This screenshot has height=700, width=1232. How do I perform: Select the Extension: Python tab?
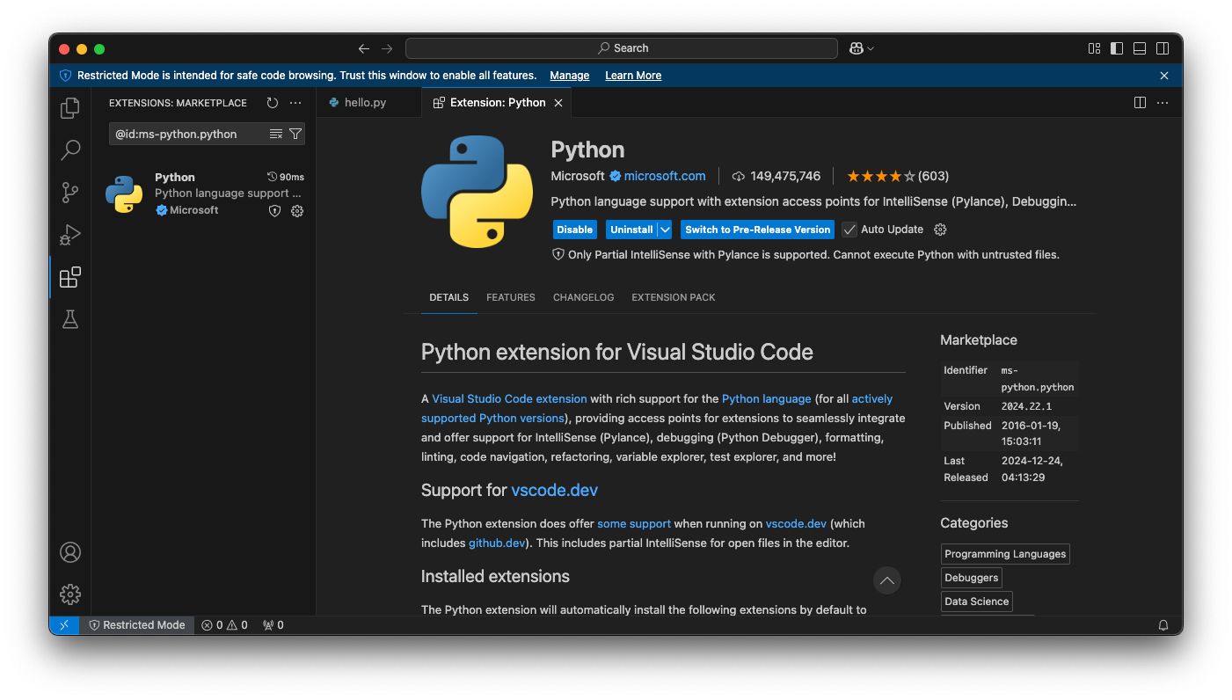click(498, 103)
